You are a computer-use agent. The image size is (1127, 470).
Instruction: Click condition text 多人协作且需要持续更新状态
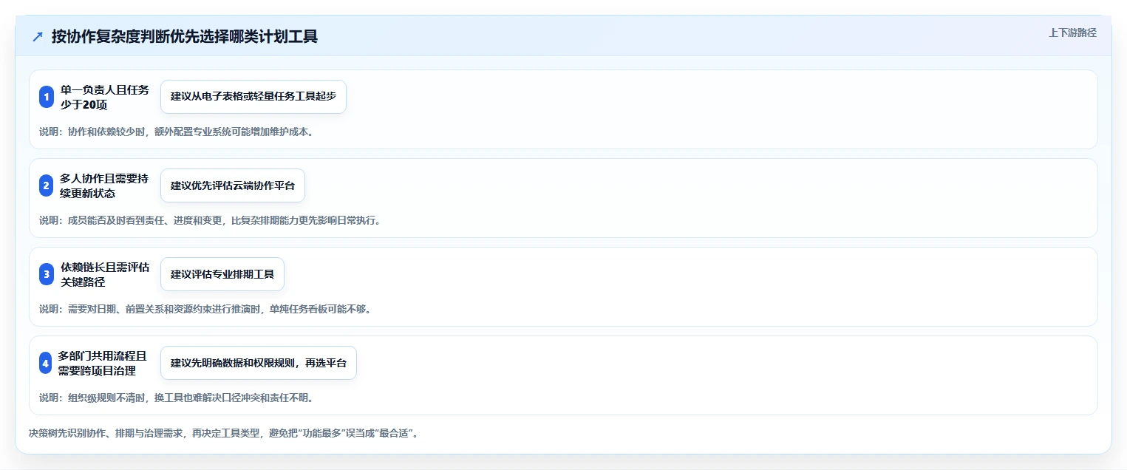pyautogui.click(x=104, y=185)
